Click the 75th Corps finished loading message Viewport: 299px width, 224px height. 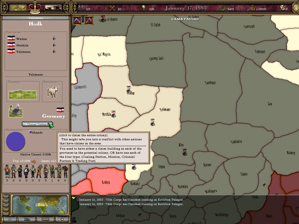131,199
